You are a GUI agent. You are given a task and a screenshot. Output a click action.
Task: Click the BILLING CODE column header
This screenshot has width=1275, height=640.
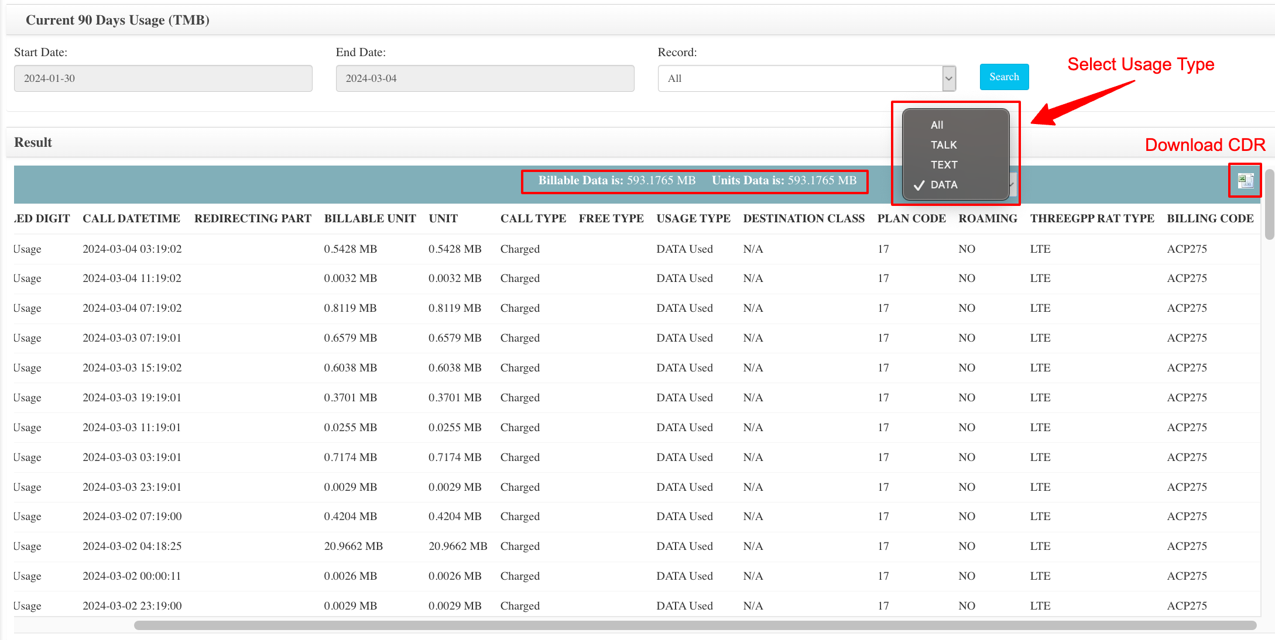(1210, 218)
